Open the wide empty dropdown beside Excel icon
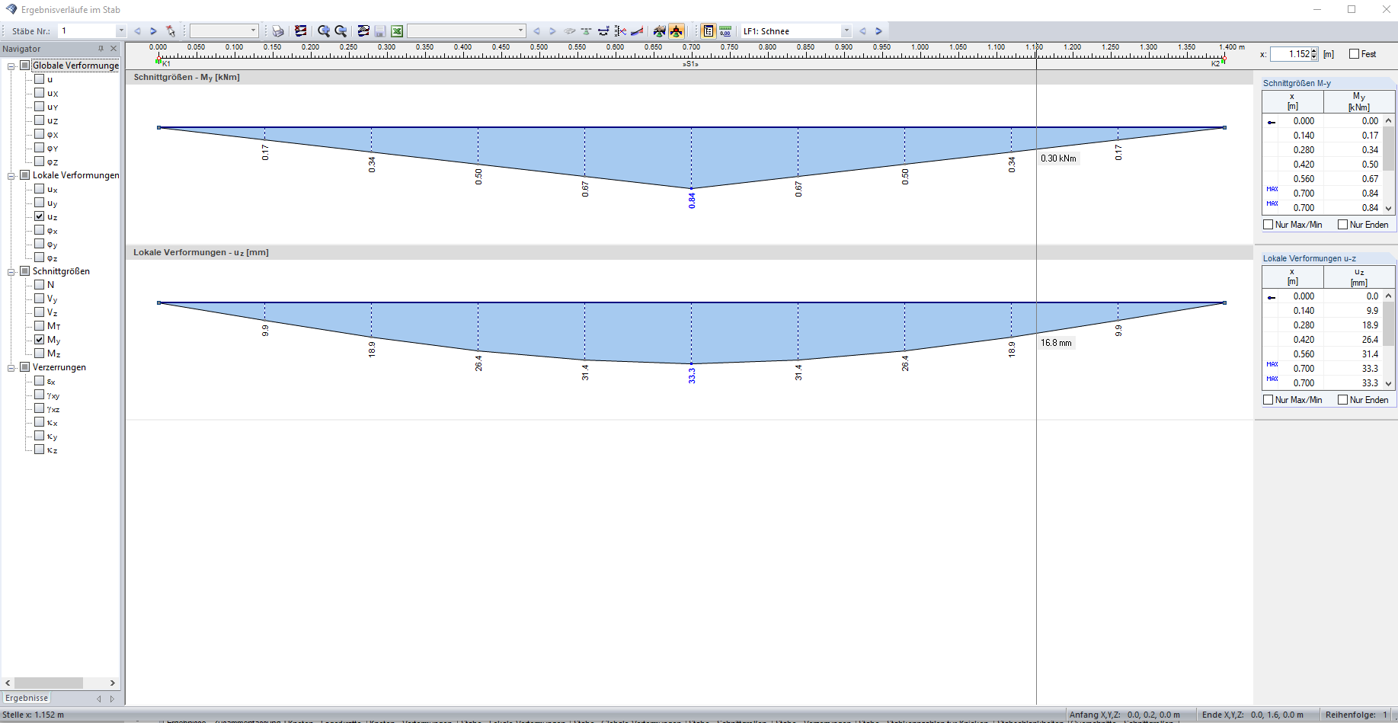1398x723 pixels. [520, 31]
